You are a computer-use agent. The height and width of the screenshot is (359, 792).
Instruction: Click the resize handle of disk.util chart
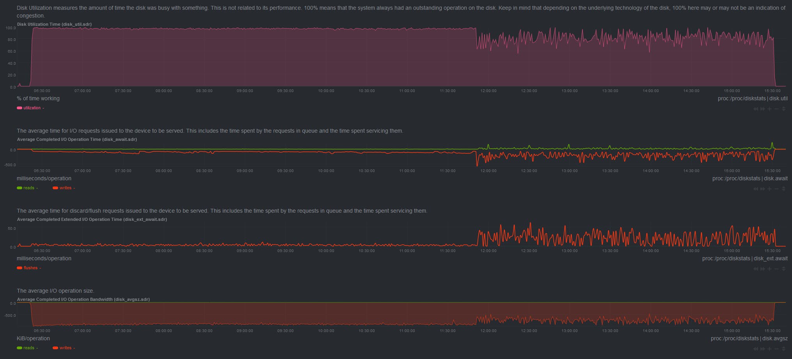(783, 109)
